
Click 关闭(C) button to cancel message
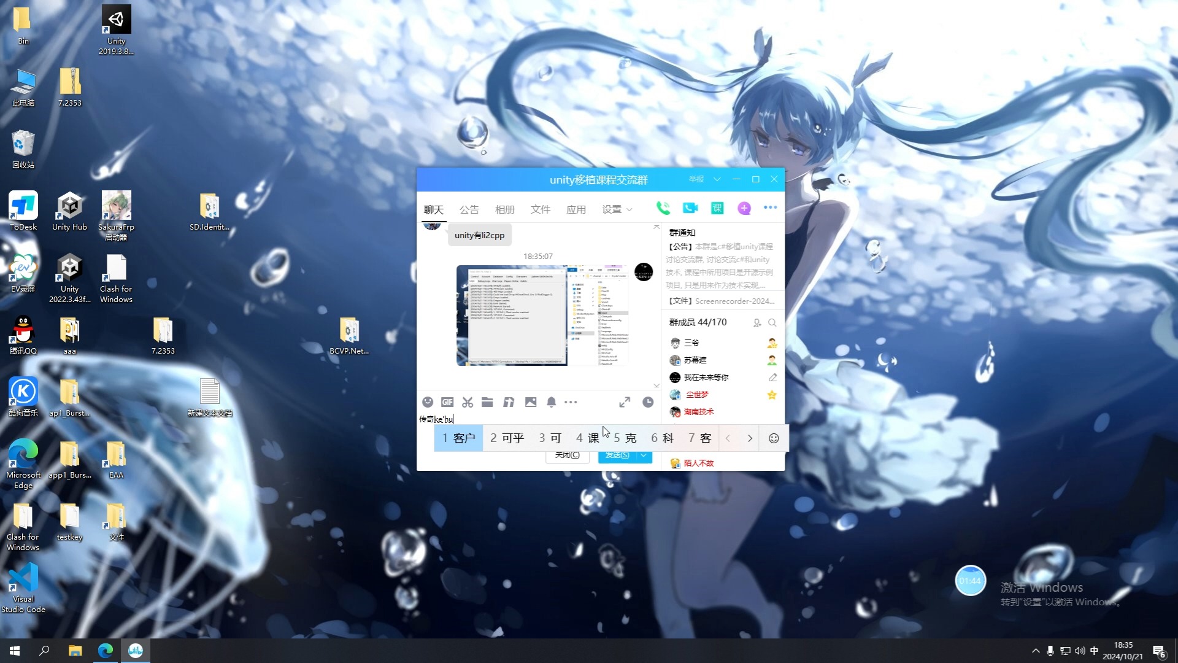click(x=567, y=455)
